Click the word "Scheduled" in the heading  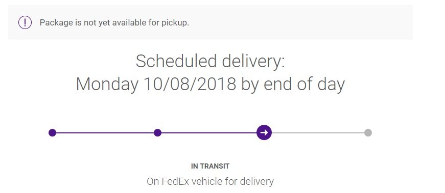pyautogui.click(x=176, y=61)
